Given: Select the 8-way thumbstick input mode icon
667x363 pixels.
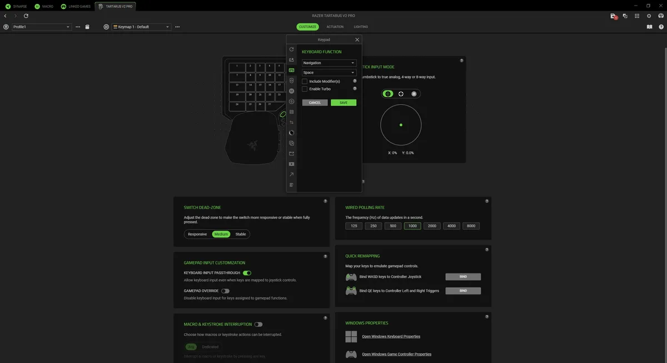Looking at the screenshot, I should [414, 94].
